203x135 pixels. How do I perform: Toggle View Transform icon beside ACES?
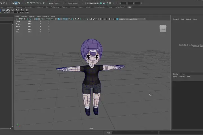pos(117,19)
